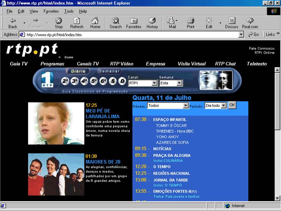The height and width of the screenshot is (211, 281).
Task: Open the Período Dia todo dropdown
Action: (223, 105)
